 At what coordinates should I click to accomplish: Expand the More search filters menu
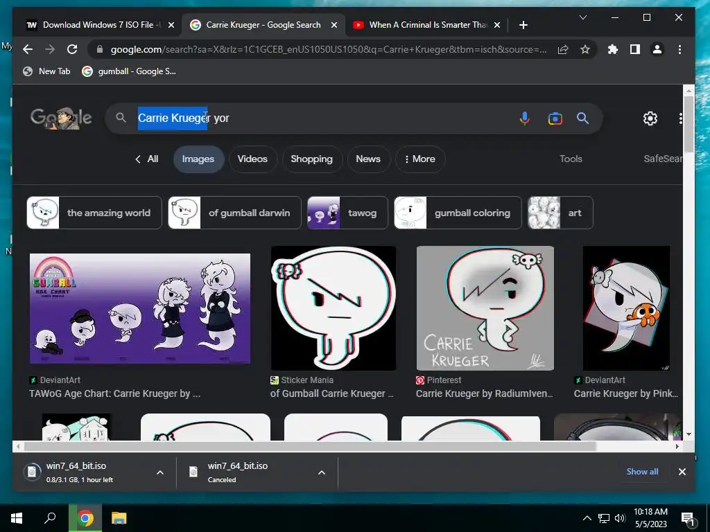[420, 159]
